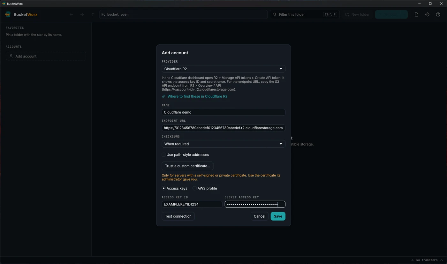The image size is (447, 264).
Task: Go back with the left arrow
Action: pyautogui.click(x=71, y=14)
